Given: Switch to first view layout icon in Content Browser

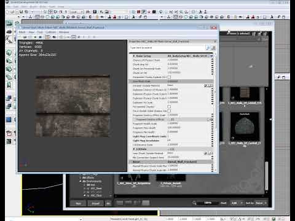Looking at the screenshot, I should (120, 203).
